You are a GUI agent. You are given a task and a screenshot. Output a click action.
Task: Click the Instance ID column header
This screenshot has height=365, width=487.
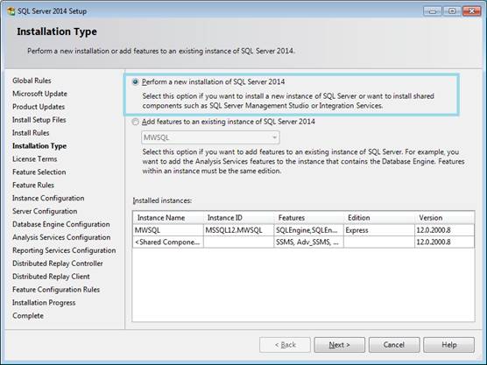(x=238, y=218)
